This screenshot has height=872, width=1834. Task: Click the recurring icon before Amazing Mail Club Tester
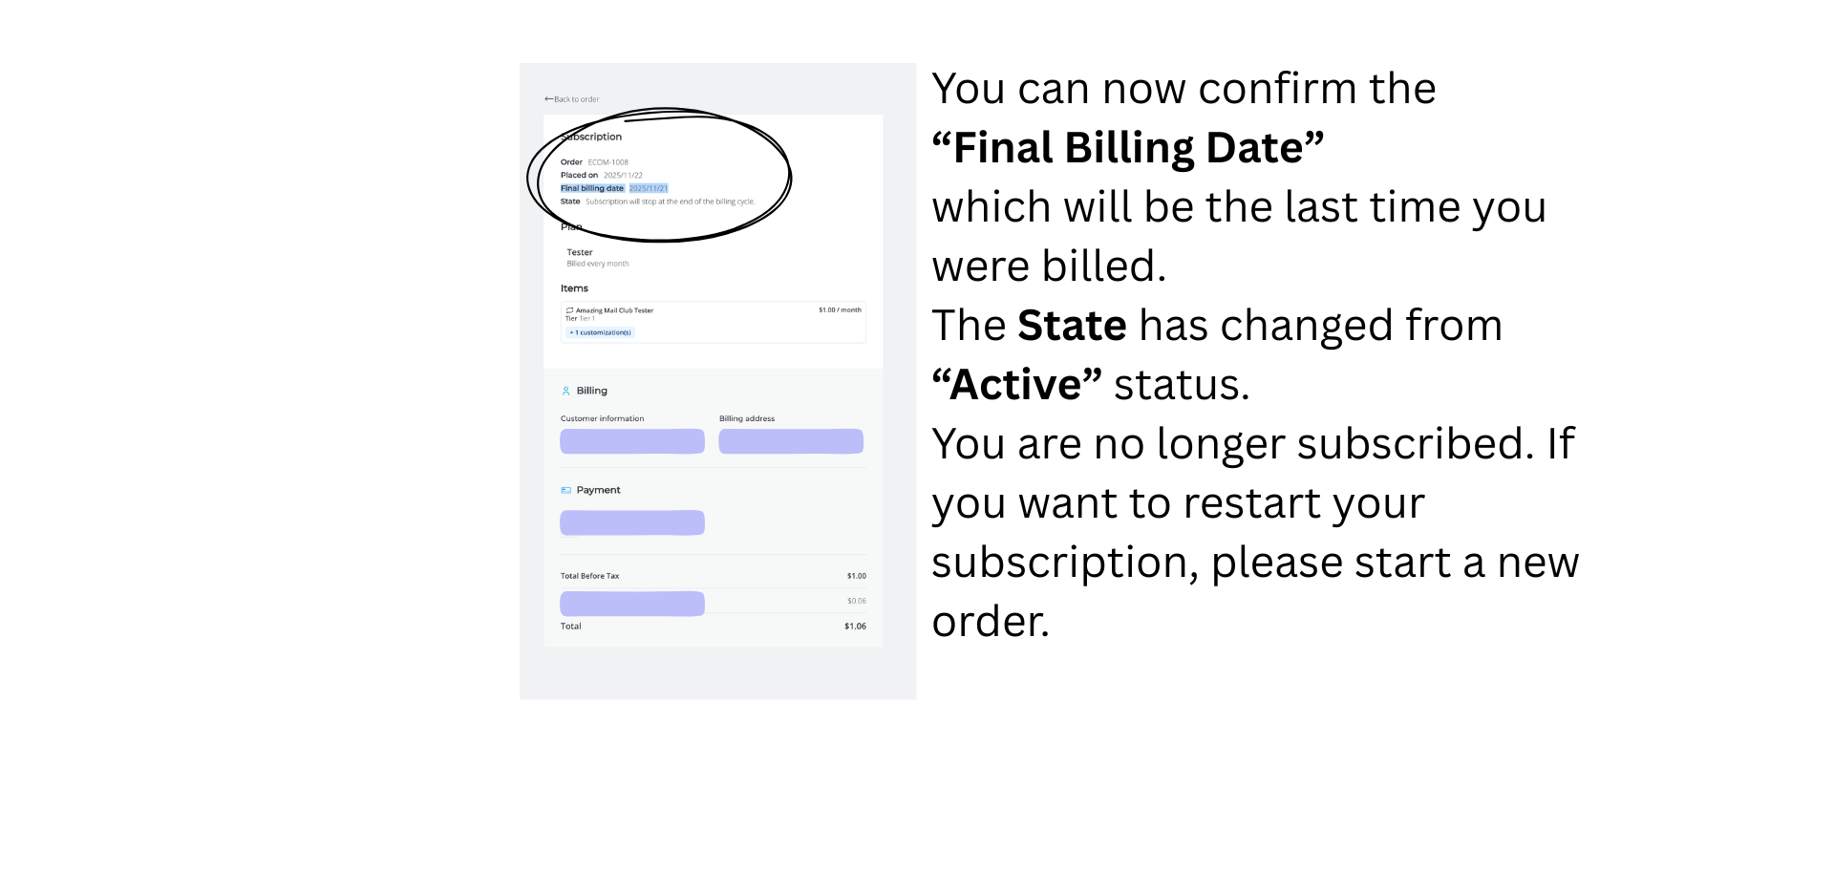(569, 310)
